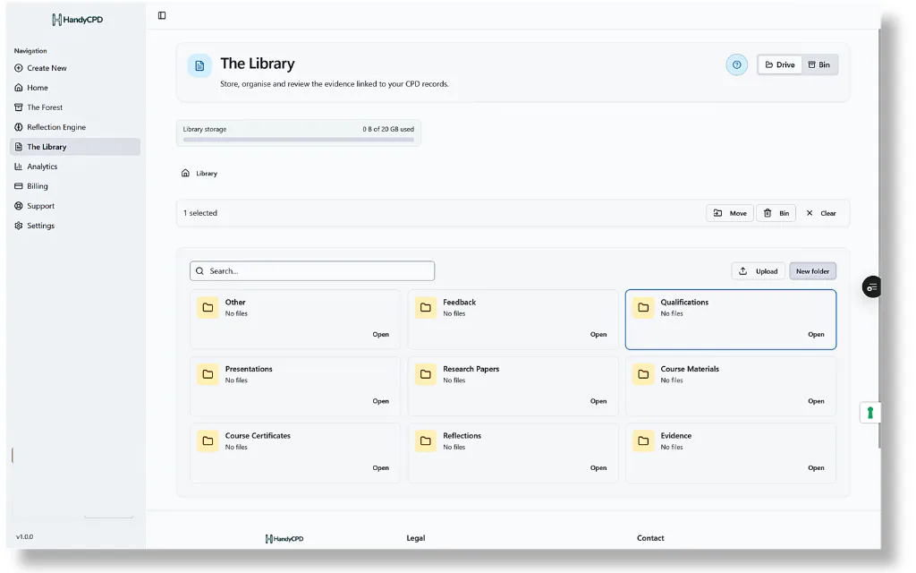Open the help question mark icon
This screenshot has height=573, width=916.
tap(737, 64)
